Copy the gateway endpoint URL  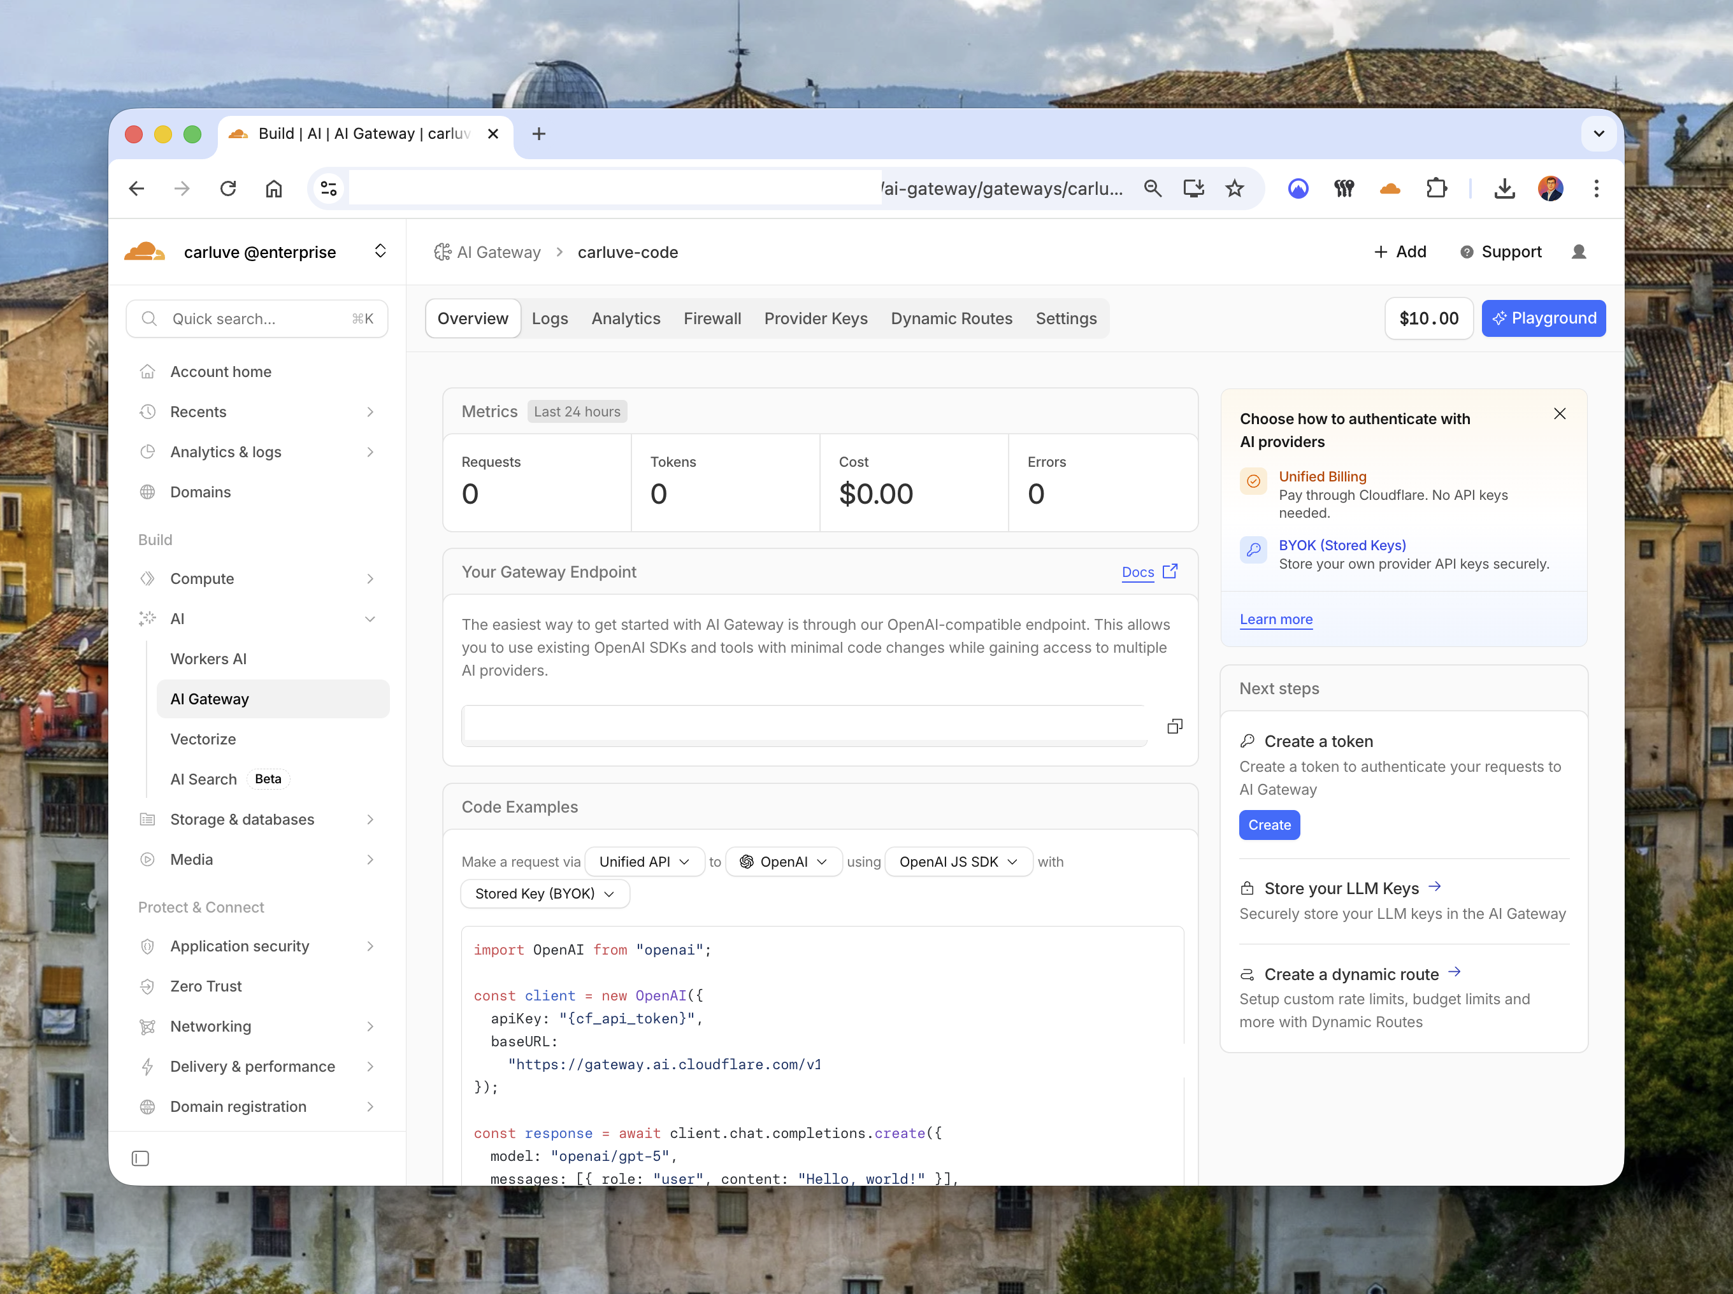(x=1174, y=725)
